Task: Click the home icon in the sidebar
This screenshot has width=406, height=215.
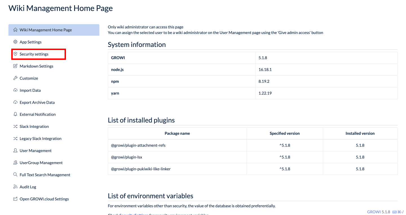Action: [x=16, y=30]
